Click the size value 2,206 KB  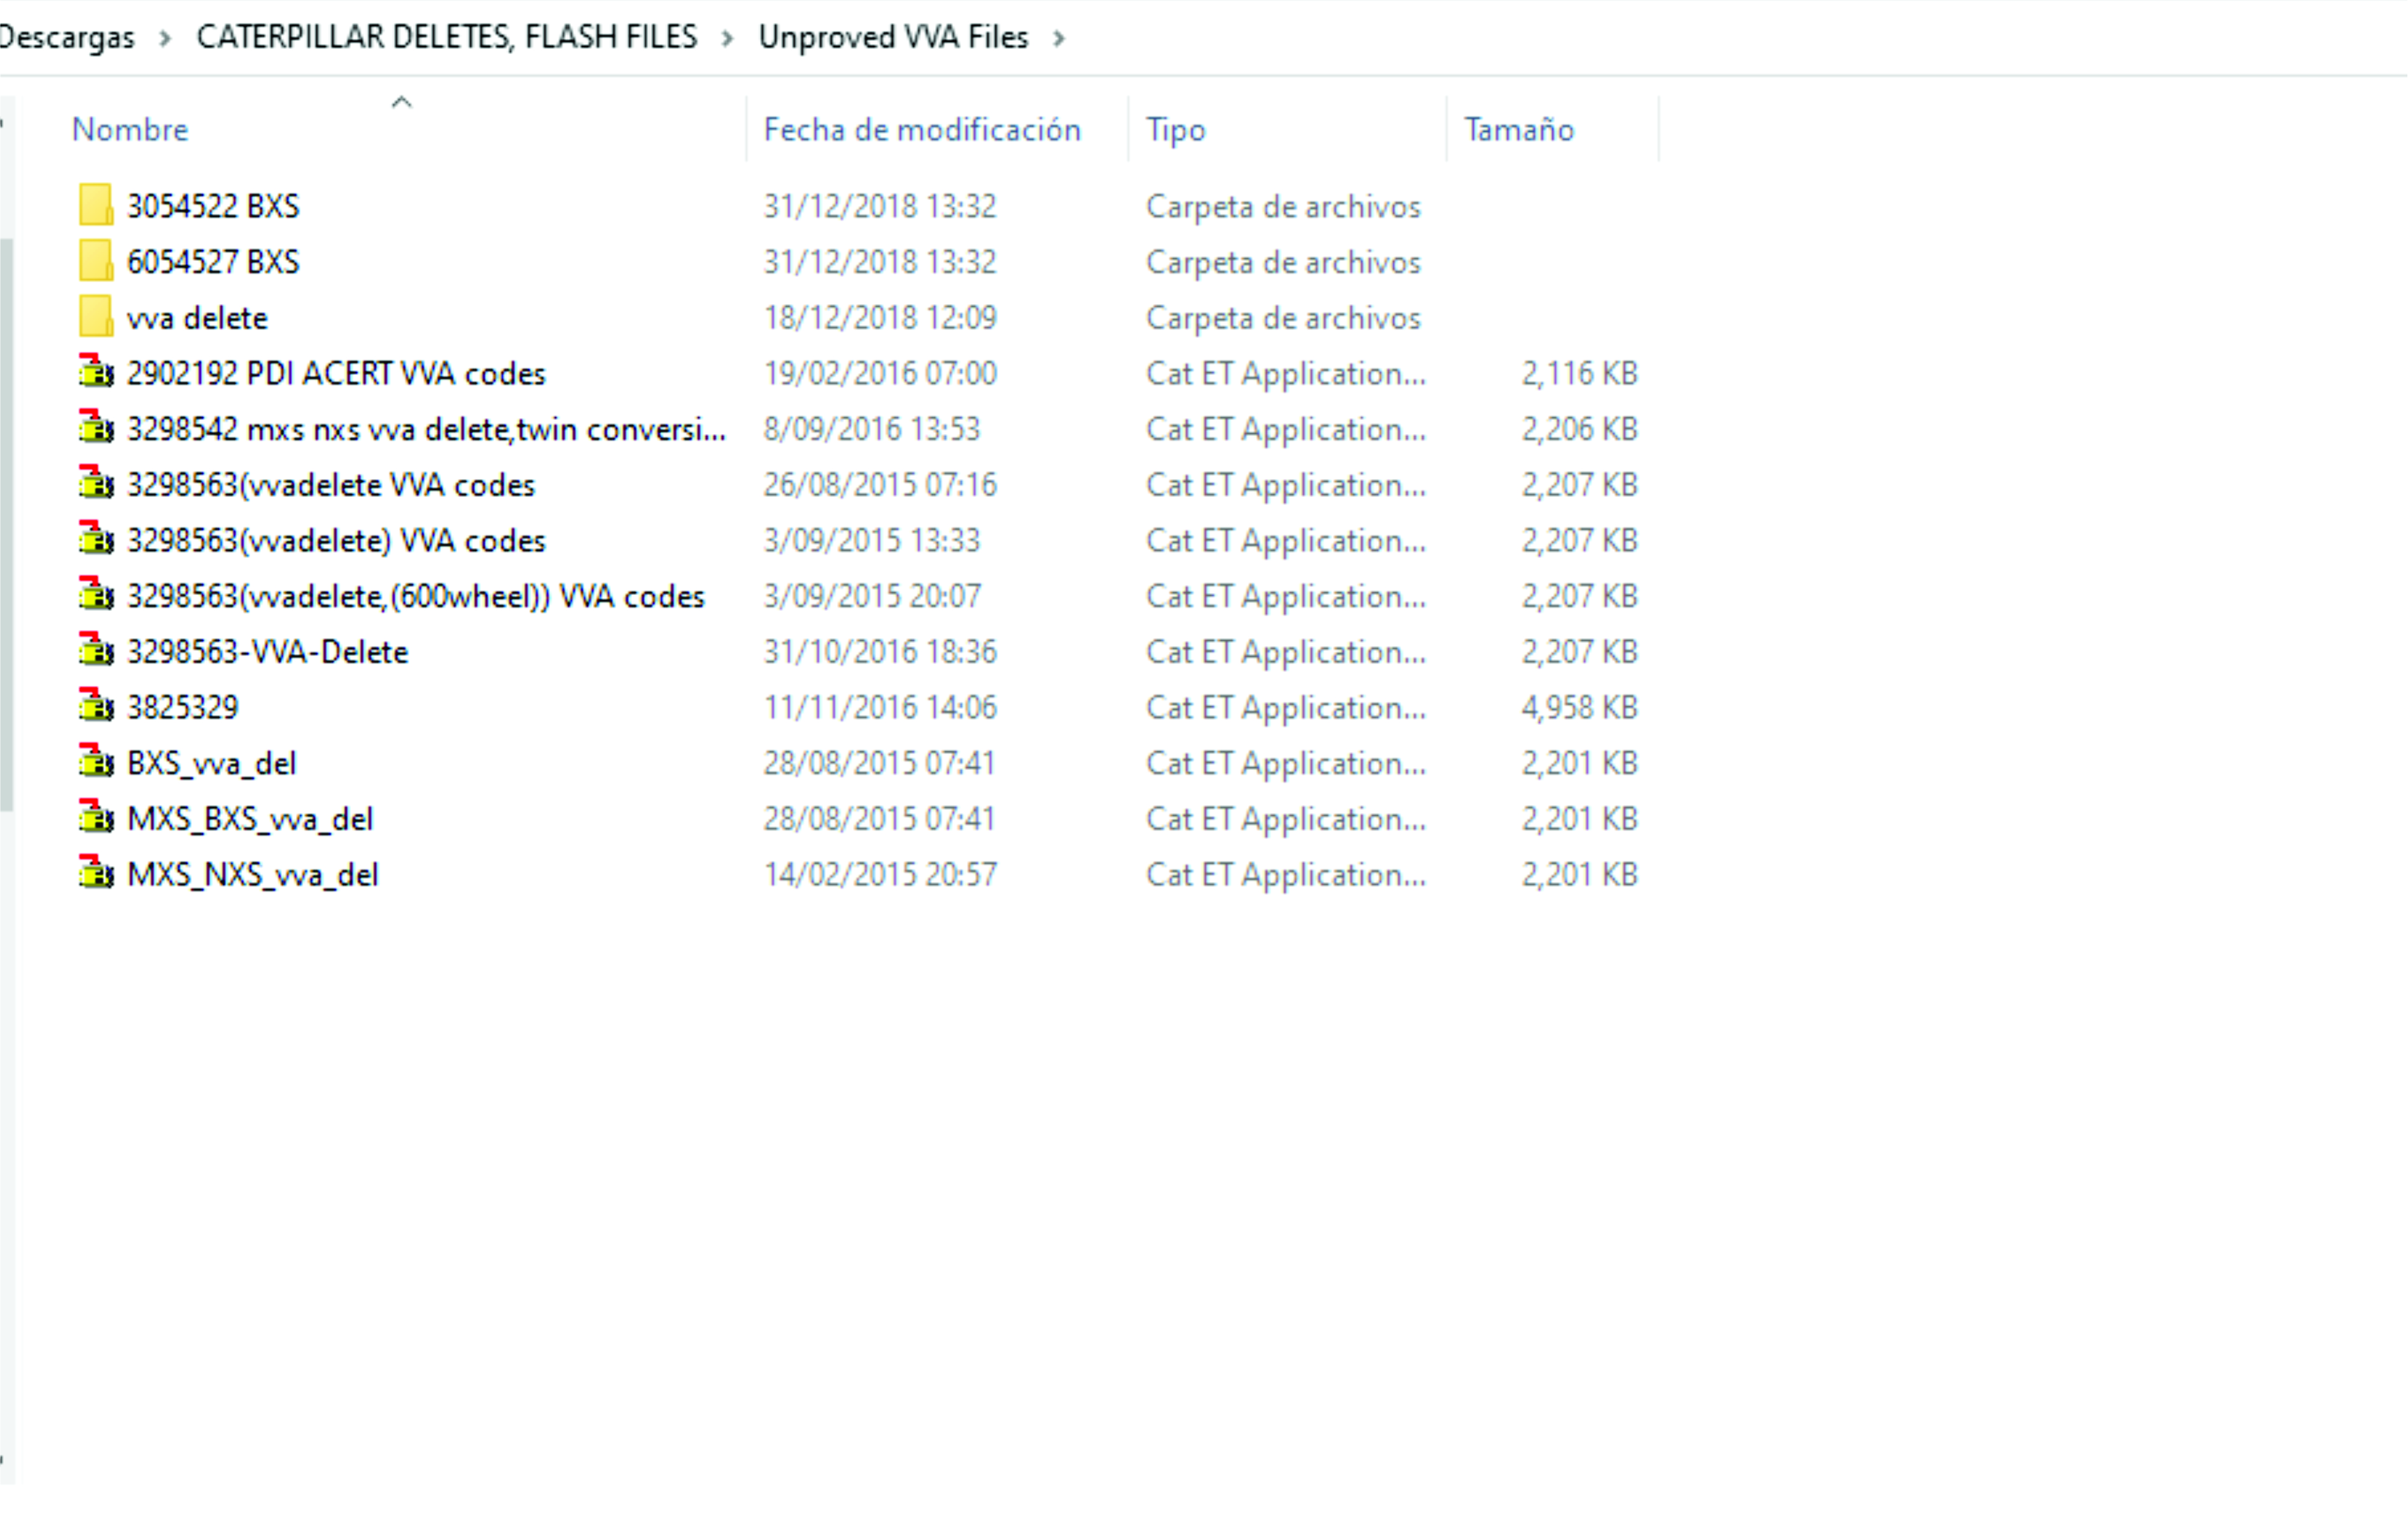(x=1580, y=429)
